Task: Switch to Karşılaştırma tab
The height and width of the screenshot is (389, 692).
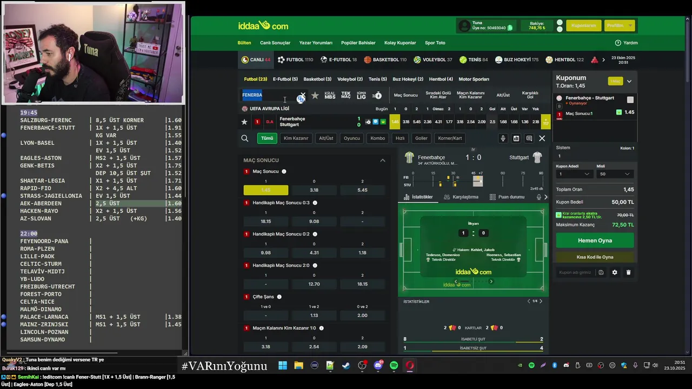Action: point(461,197)
